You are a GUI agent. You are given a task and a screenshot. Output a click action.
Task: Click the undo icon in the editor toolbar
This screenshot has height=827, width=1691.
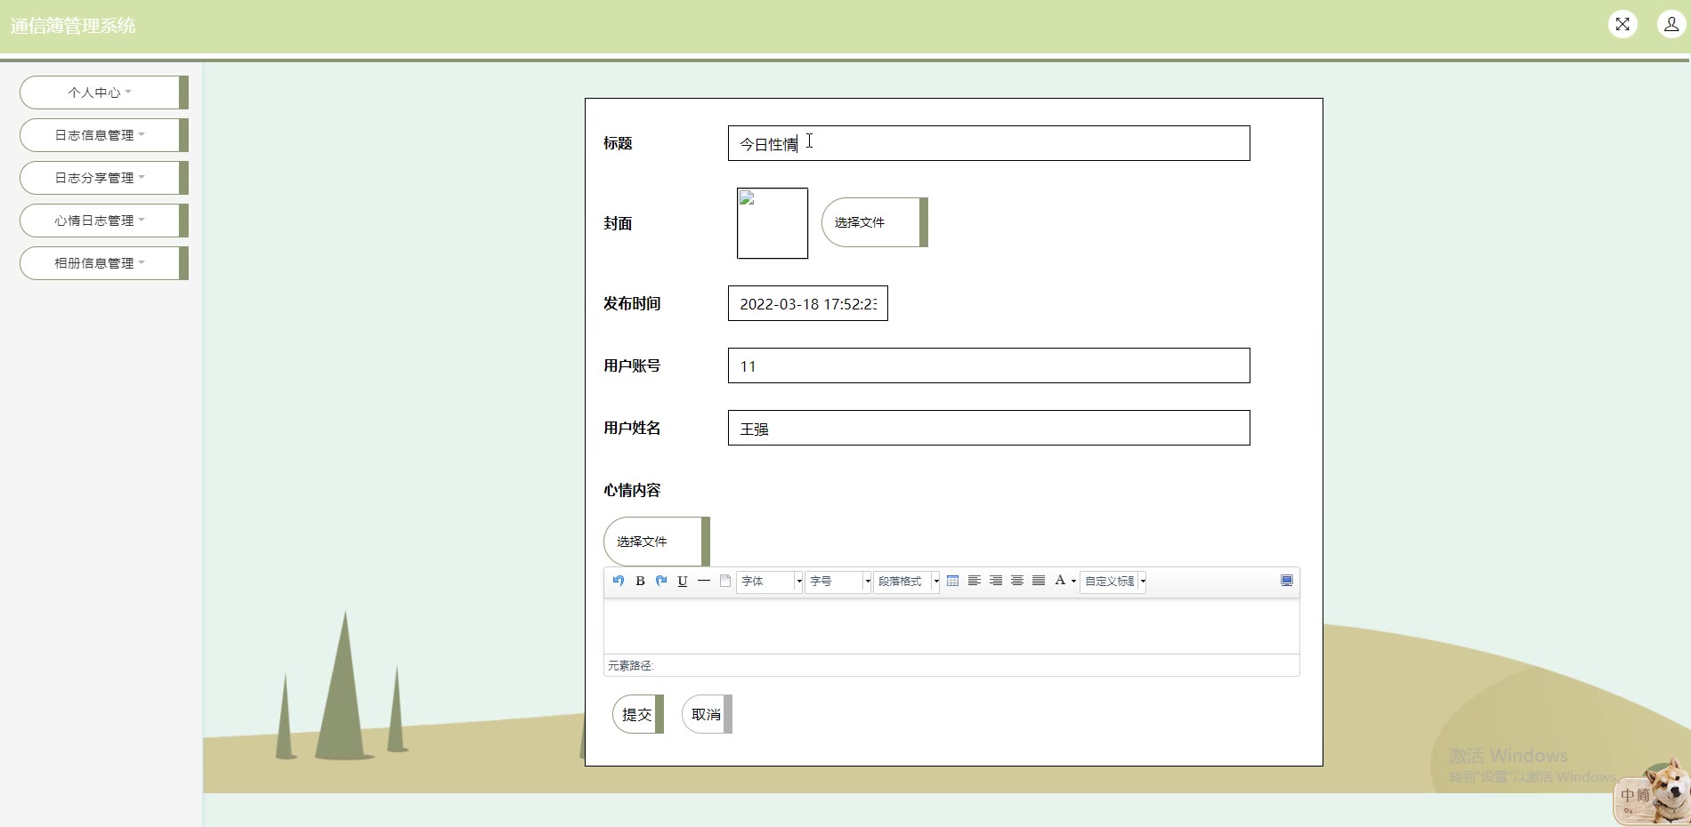click(619, 581)
